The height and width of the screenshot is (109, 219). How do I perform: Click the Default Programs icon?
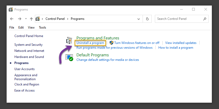pos(69,57)
